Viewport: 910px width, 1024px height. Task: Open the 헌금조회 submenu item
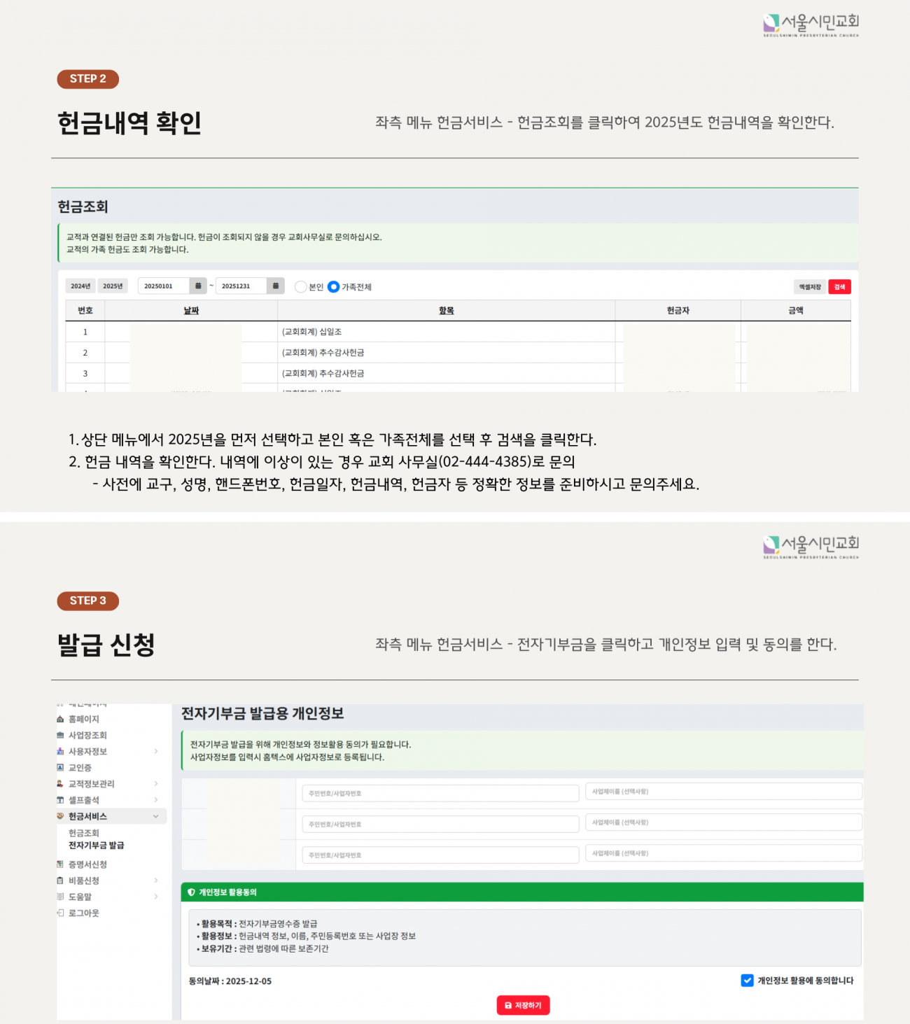84,833
